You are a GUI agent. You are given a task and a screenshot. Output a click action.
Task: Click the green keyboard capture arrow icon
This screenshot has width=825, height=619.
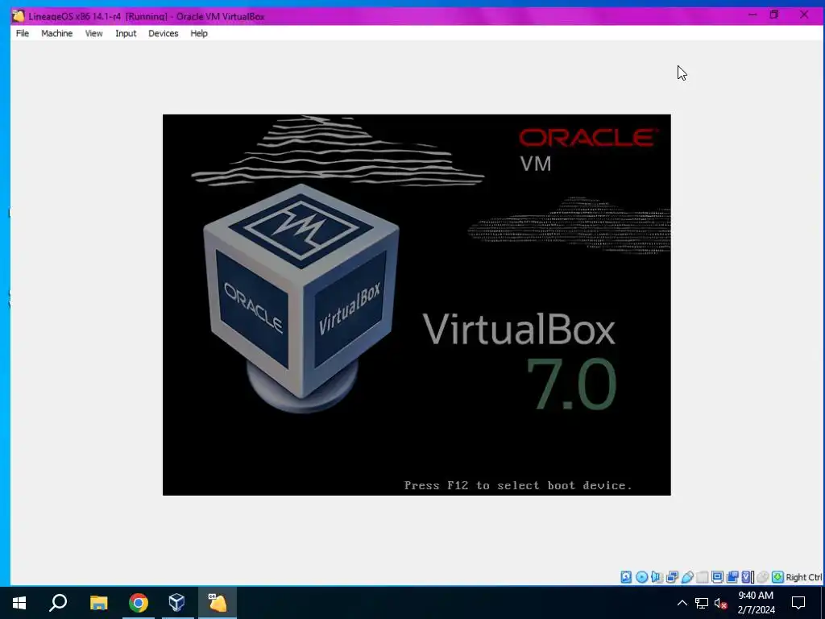point(777,577)
